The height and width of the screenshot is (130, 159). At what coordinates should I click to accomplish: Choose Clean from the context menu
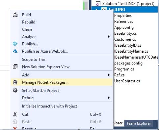pos(27,29)
